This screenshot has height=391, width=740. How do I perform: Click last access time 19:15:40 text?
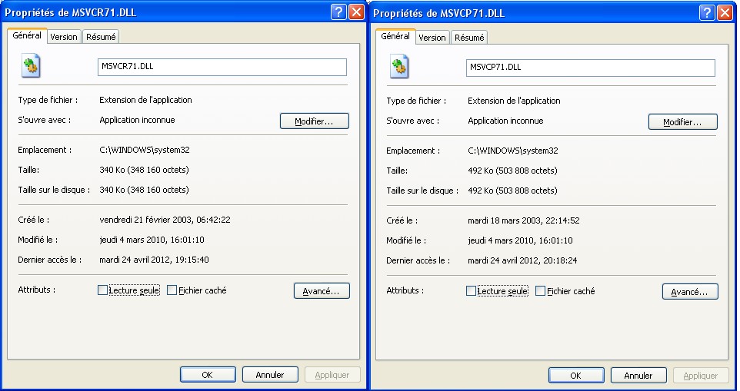click(x=192, y=260)
